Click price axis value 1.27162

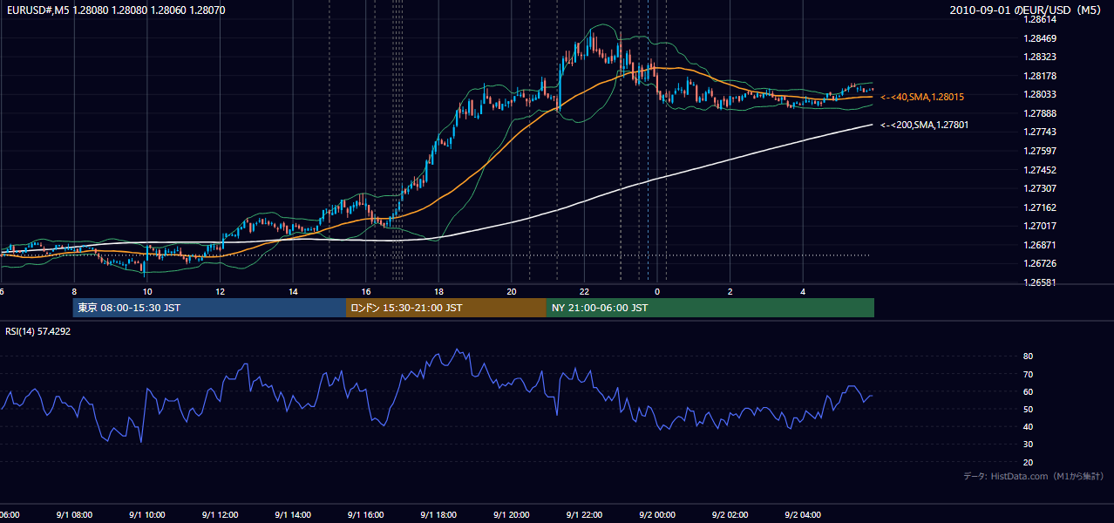(x=1040, y=207)
